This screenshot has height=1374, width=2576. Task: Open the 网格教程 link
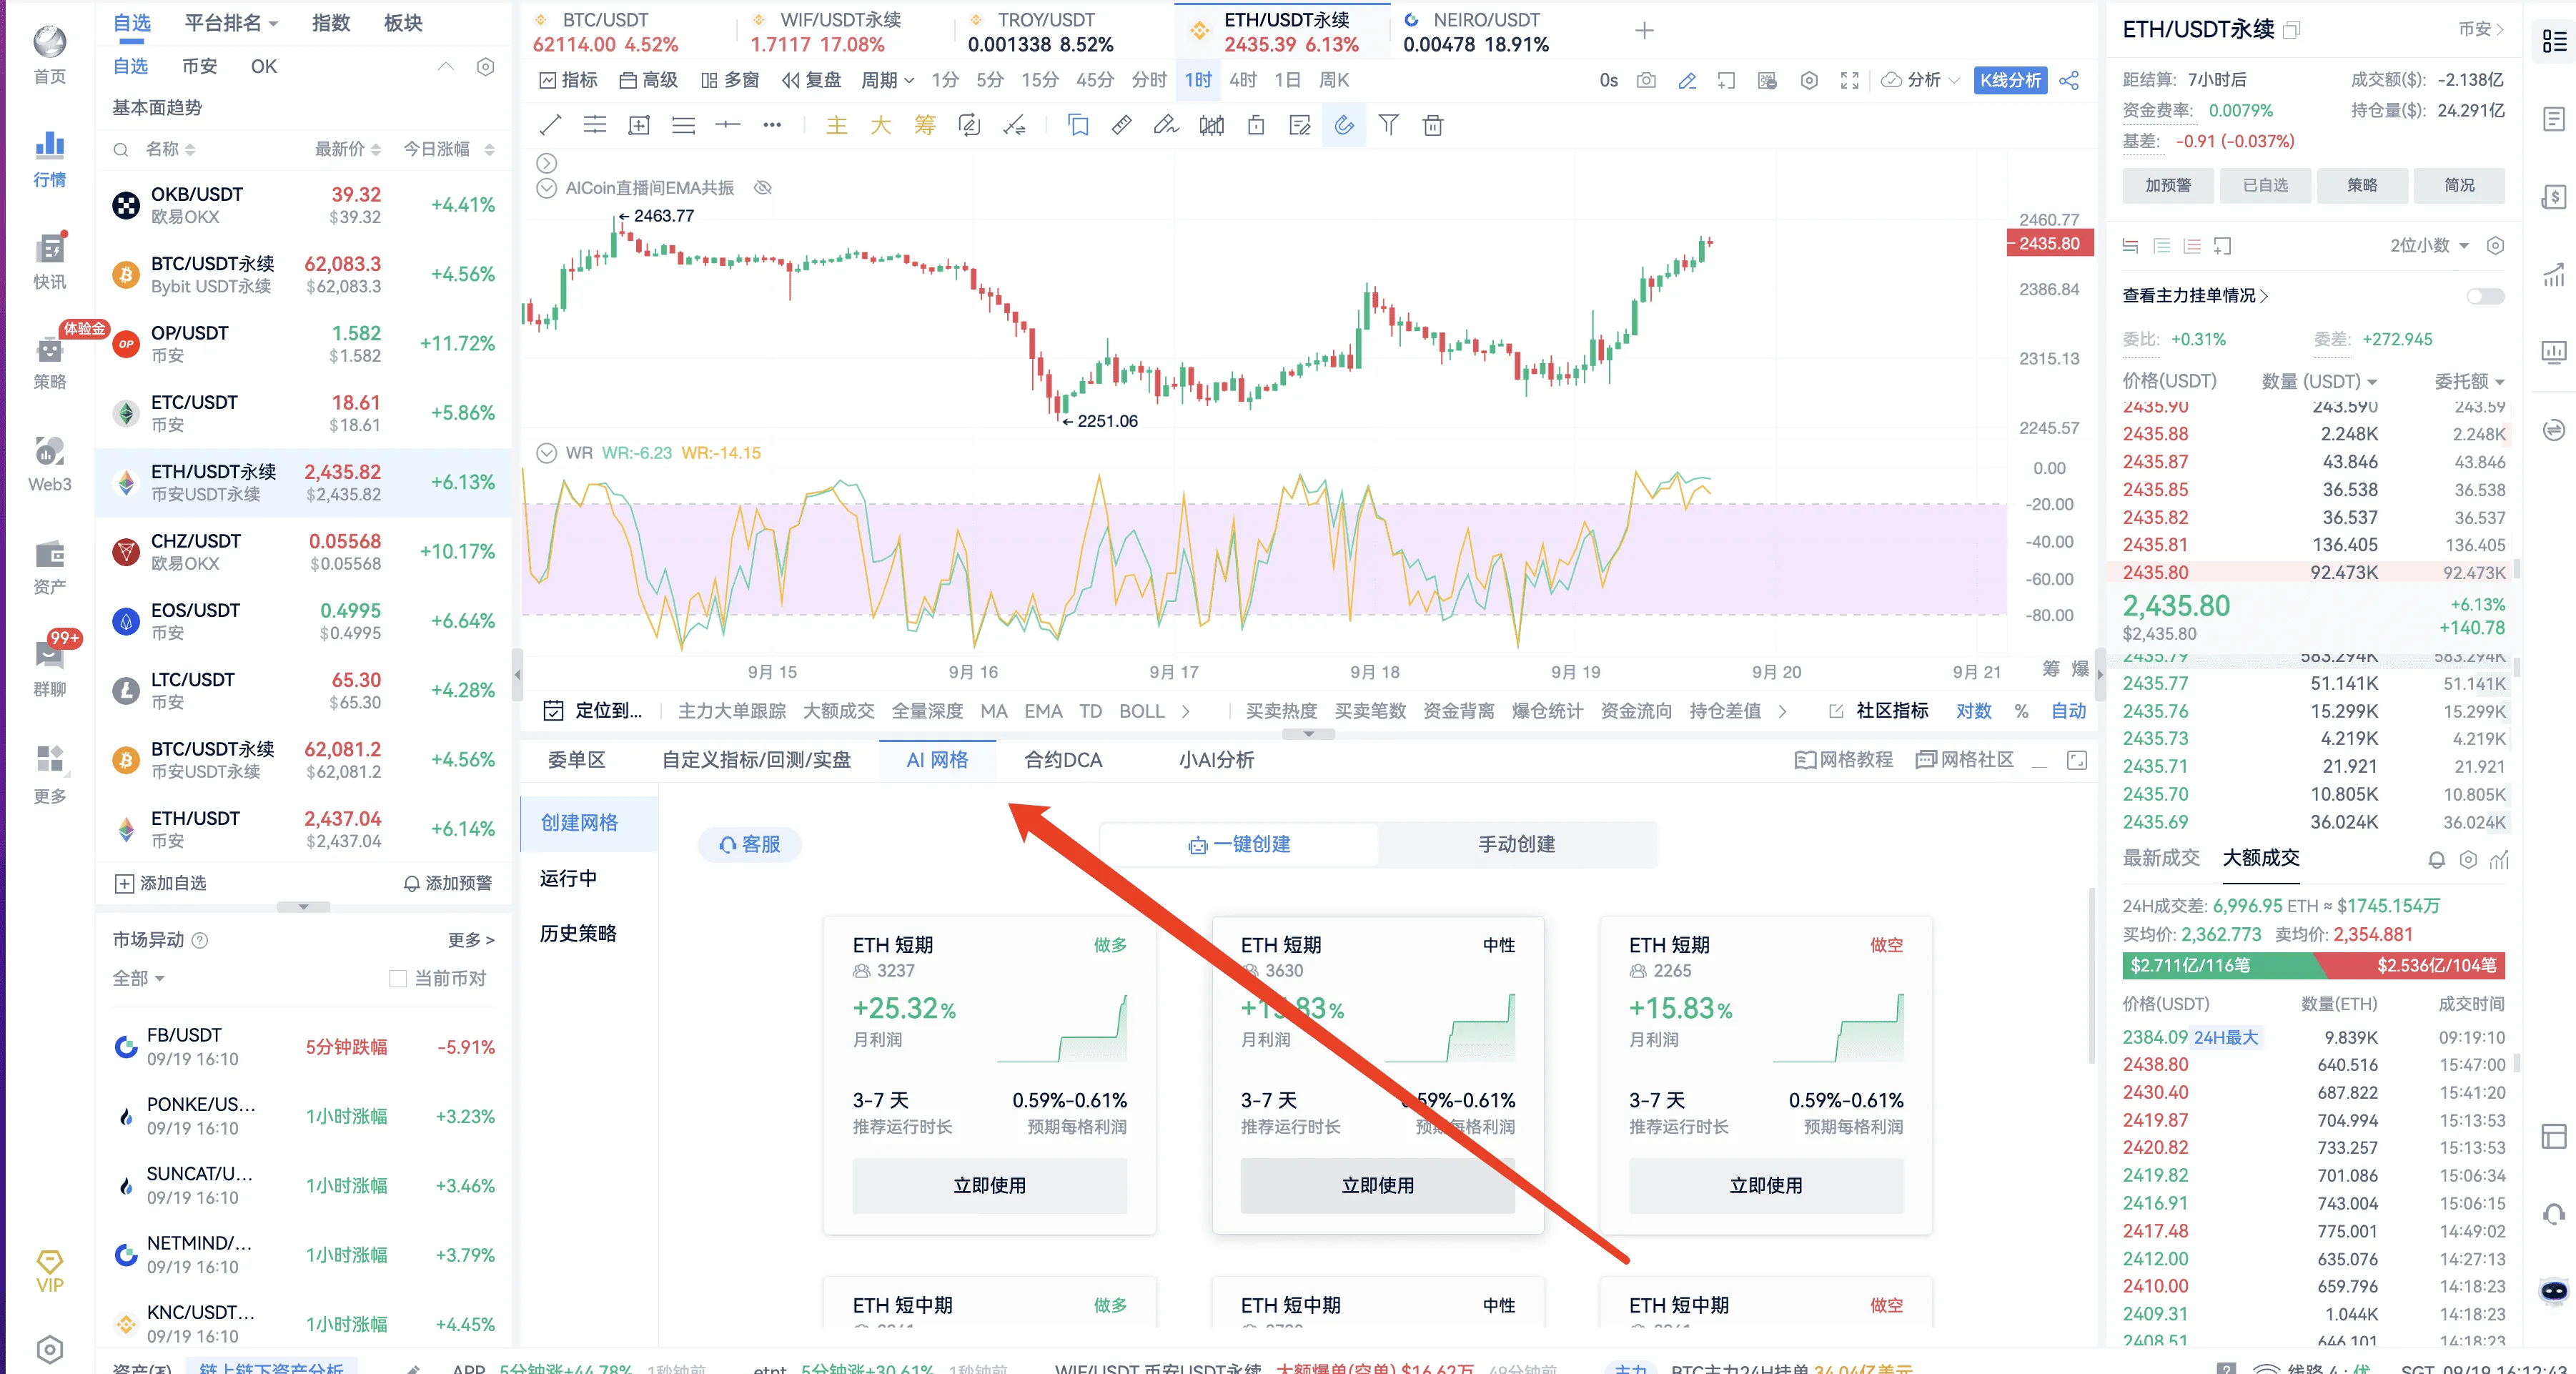[1844, 760]
